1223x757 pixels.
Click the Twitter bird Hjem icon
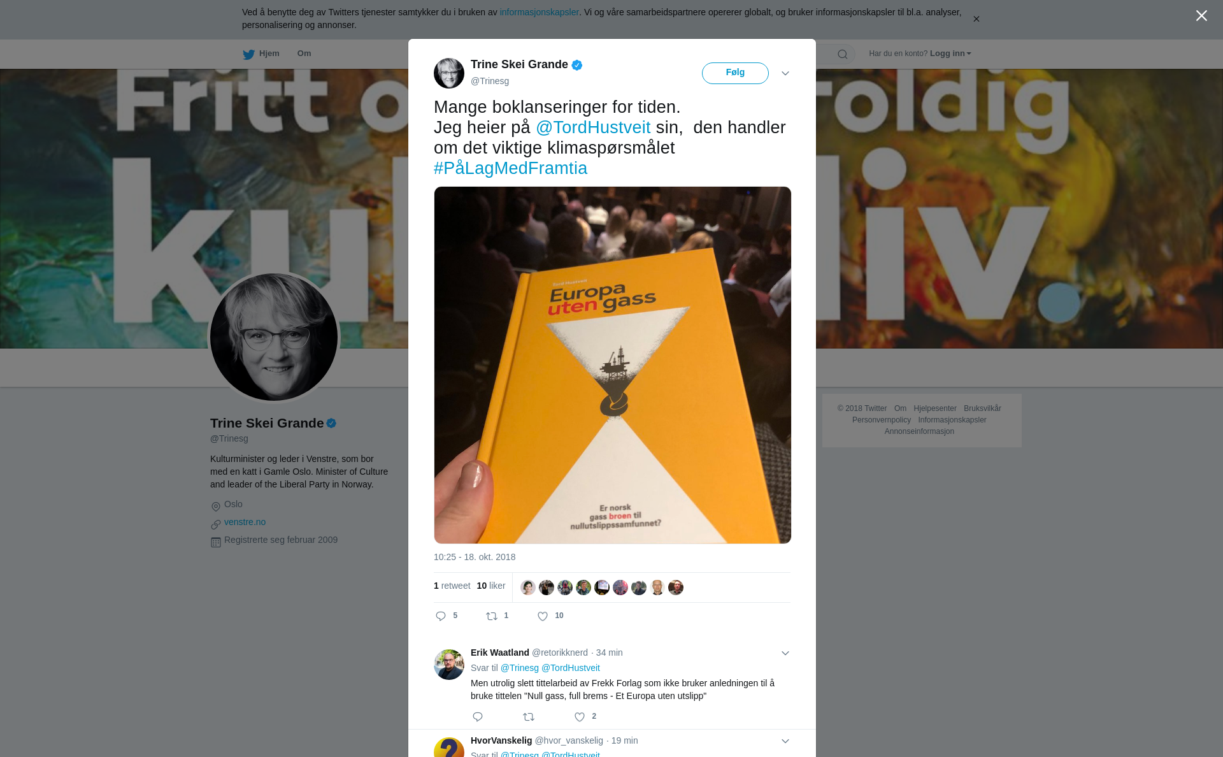pos(248,54)
